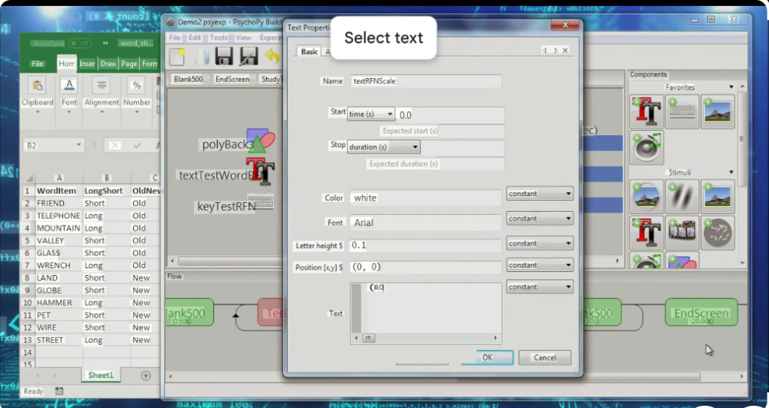Select the EndScreen routine in the Flow

tap(701, 313)
